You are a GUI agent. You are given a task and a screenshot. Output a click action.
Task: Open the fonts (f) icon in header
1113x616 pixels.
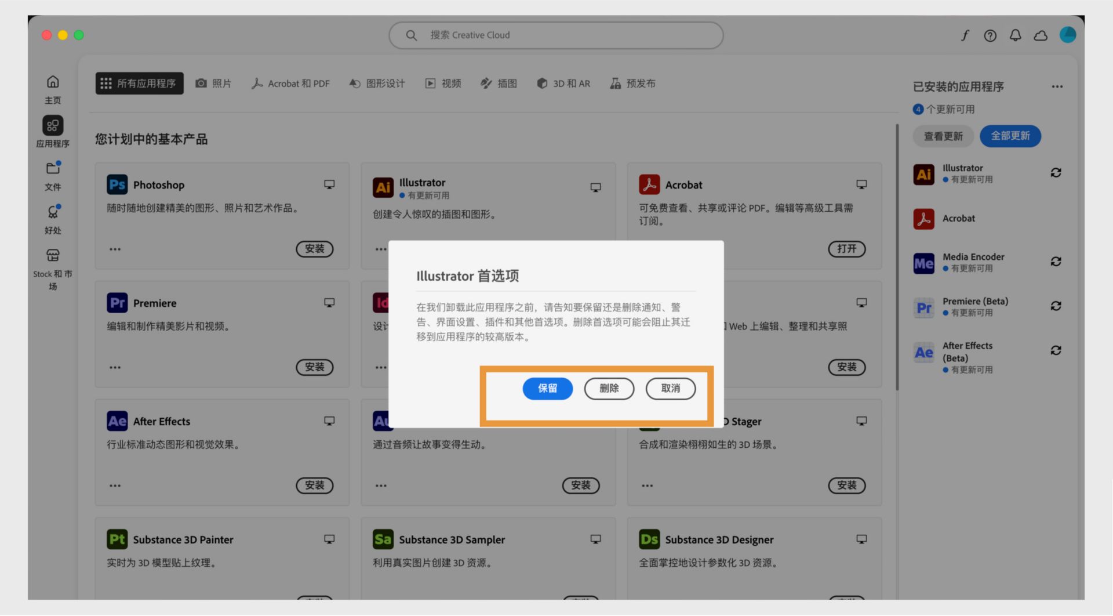pos(965,35)
